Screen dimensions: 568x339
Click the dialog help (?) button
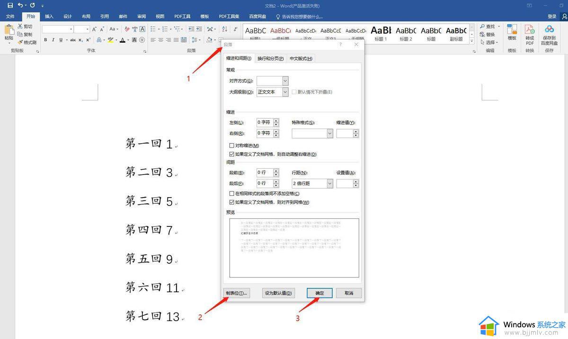coord(340,44)
